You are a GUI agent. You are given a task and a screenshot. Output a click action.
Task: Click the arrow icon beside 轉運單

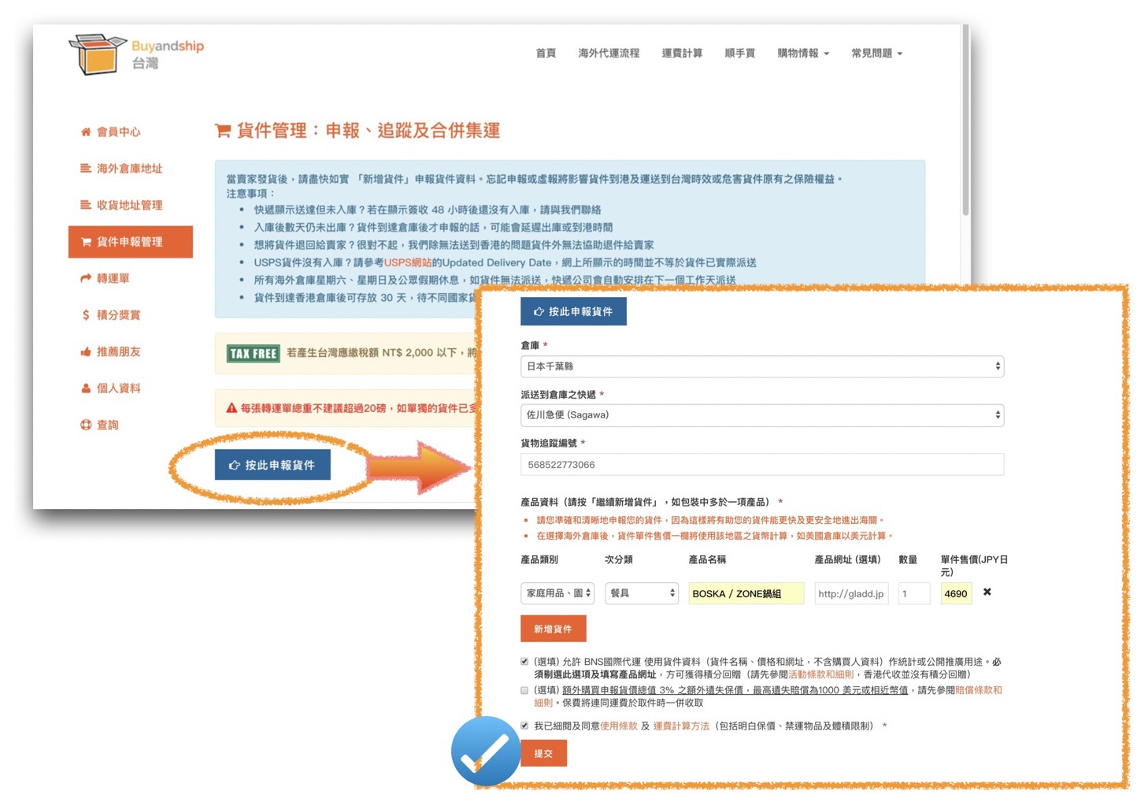[85, 278]
